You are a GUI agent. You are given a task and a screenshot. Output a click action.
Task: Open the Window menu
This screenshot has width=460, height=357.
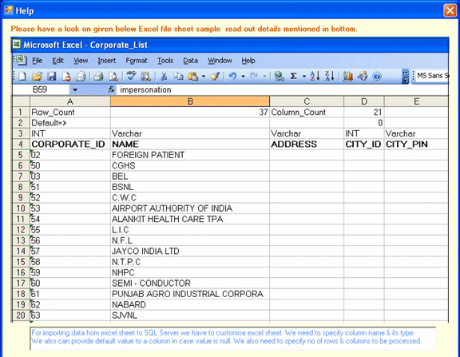click(220, 61)
